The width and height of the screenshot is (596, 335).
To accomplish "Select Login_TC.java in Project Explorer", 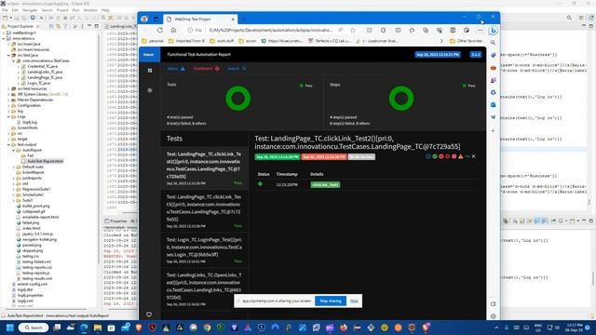I will point(38,83).
